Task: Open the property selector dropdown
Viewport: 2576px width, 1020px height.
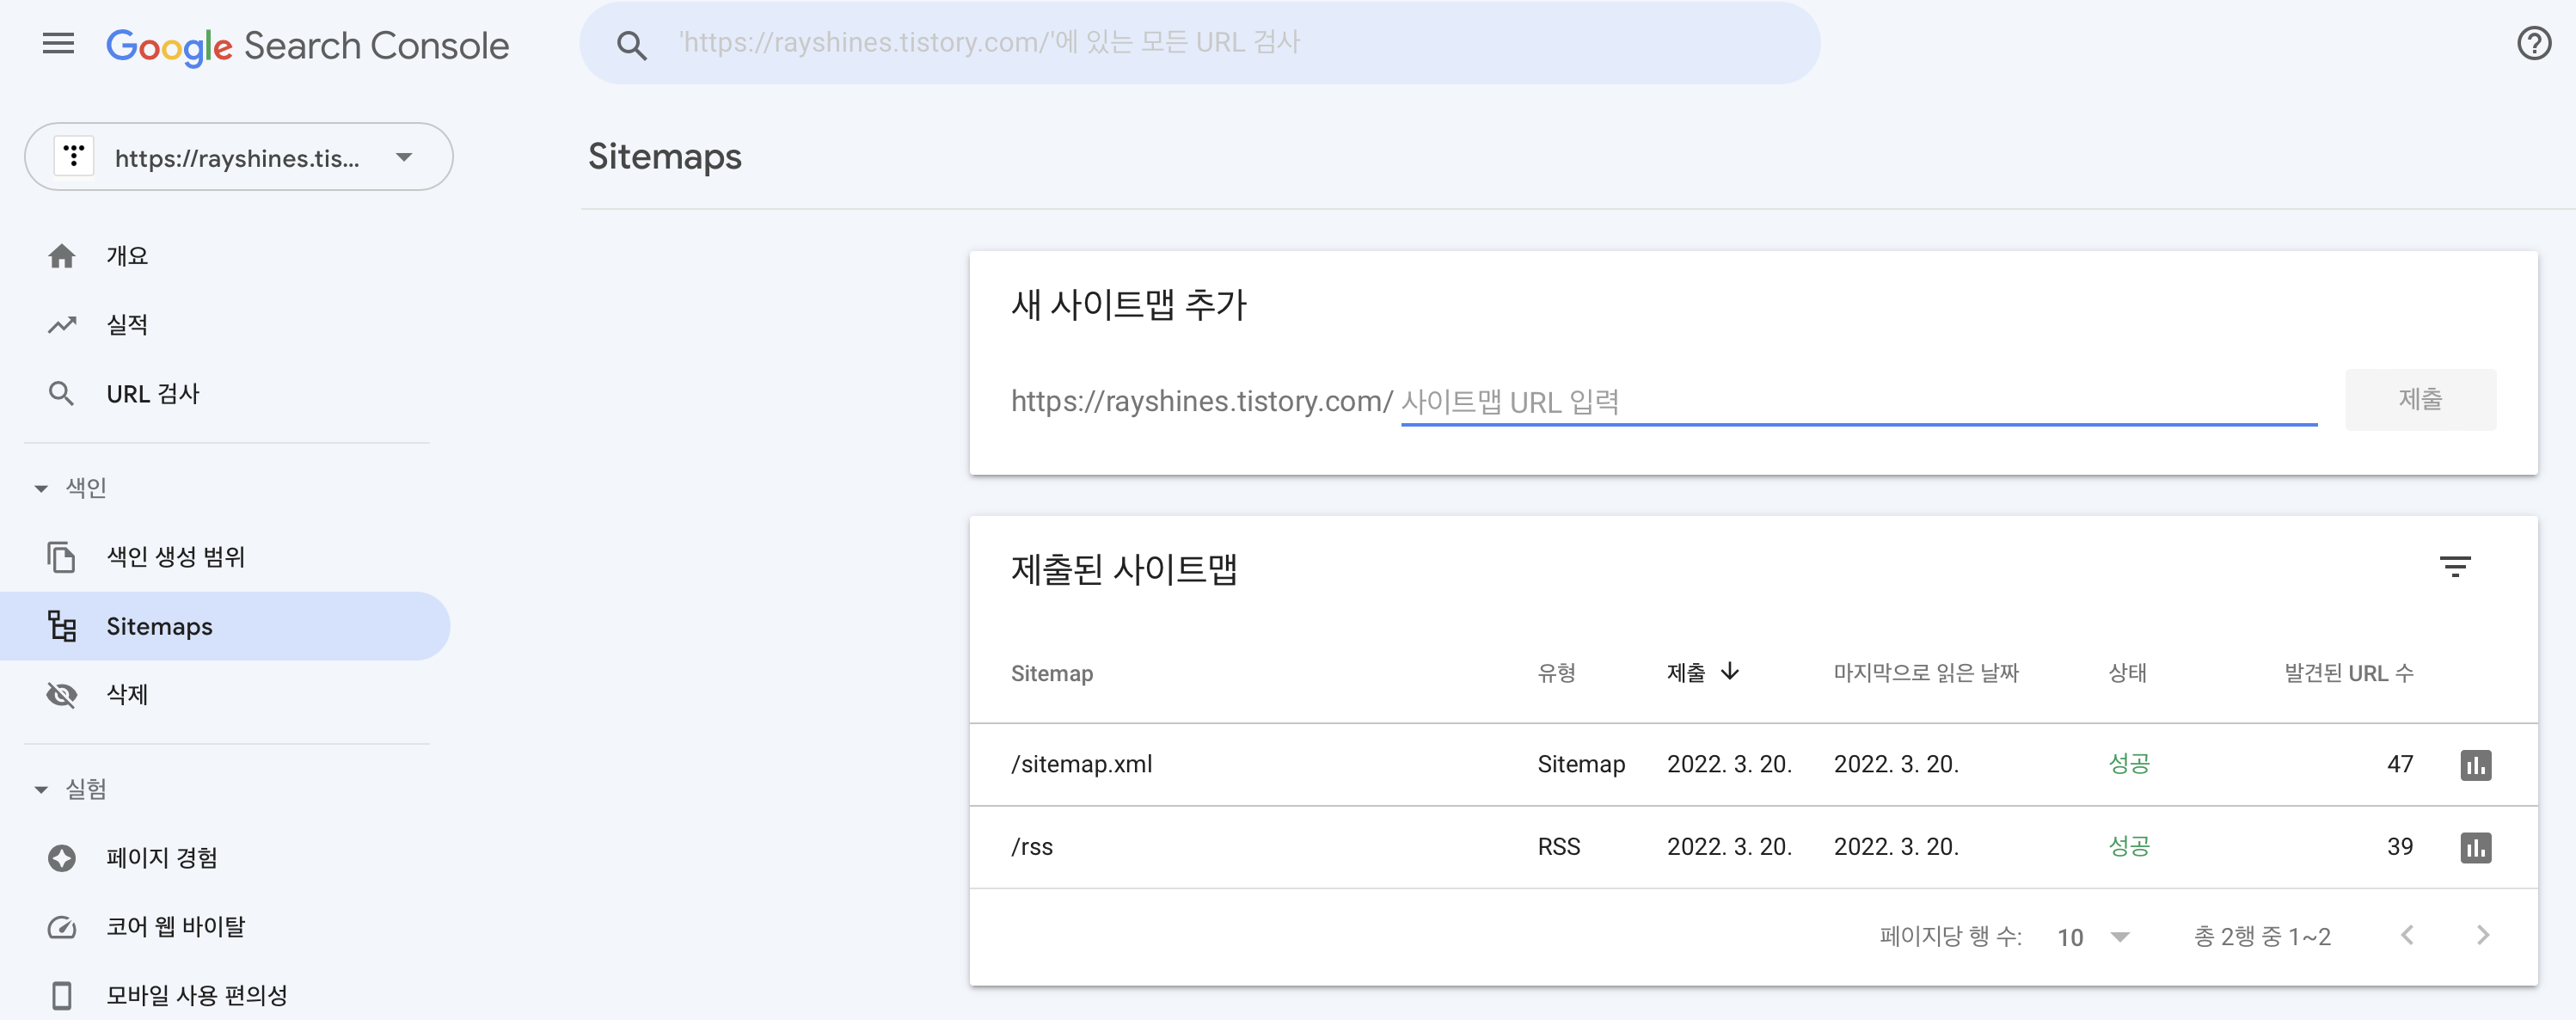Action: pyautogui.click(x=404, y=156)
